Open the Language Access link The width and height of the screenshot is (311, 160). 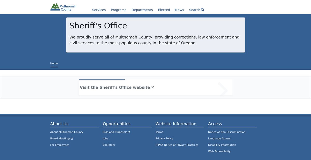219,139
